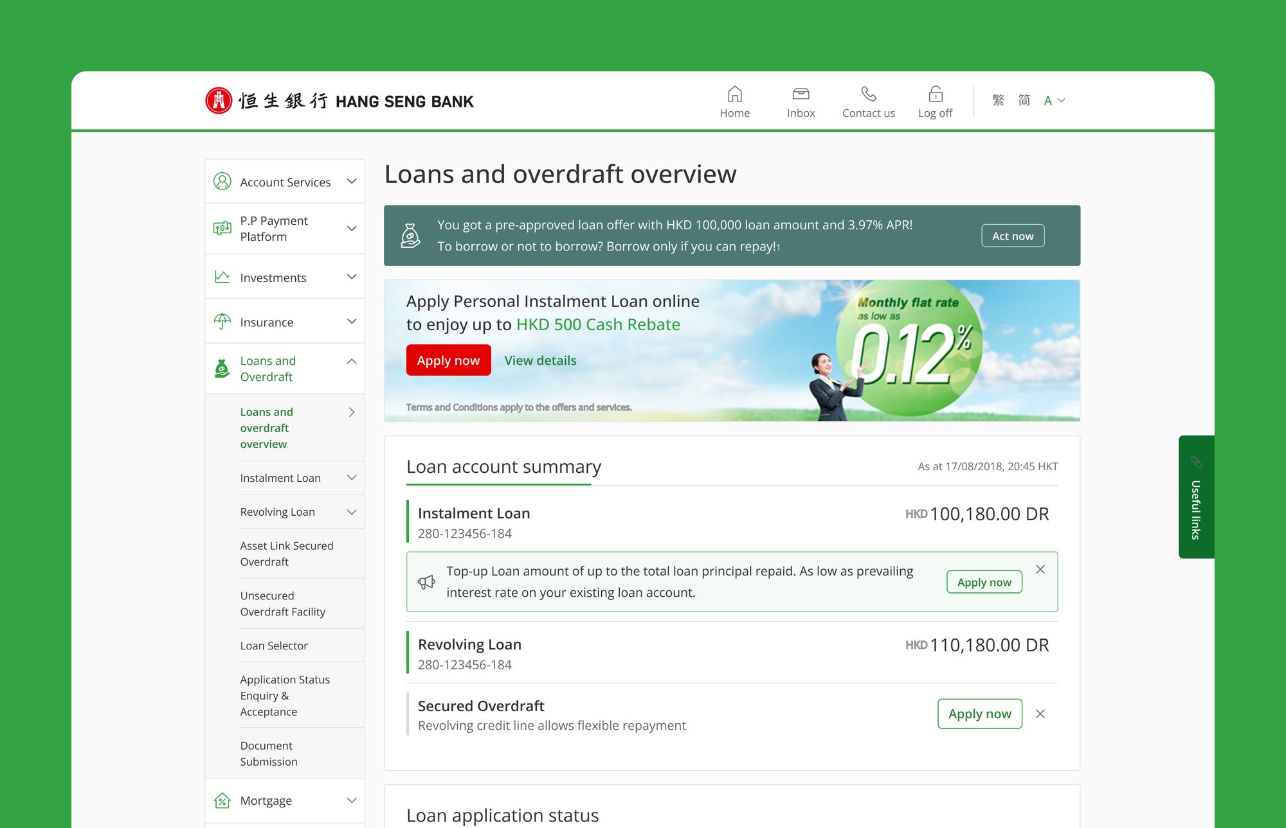Switch to Traditional Chinese language
Screen dimensions: 1286x828
998,100
